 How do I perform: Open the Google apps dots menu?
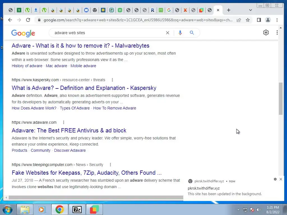[277, 32]
